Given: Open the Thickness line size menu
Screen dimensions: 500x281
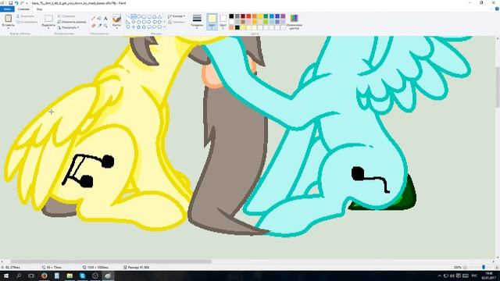Looking at the screenshot, I should pos(197,21).
